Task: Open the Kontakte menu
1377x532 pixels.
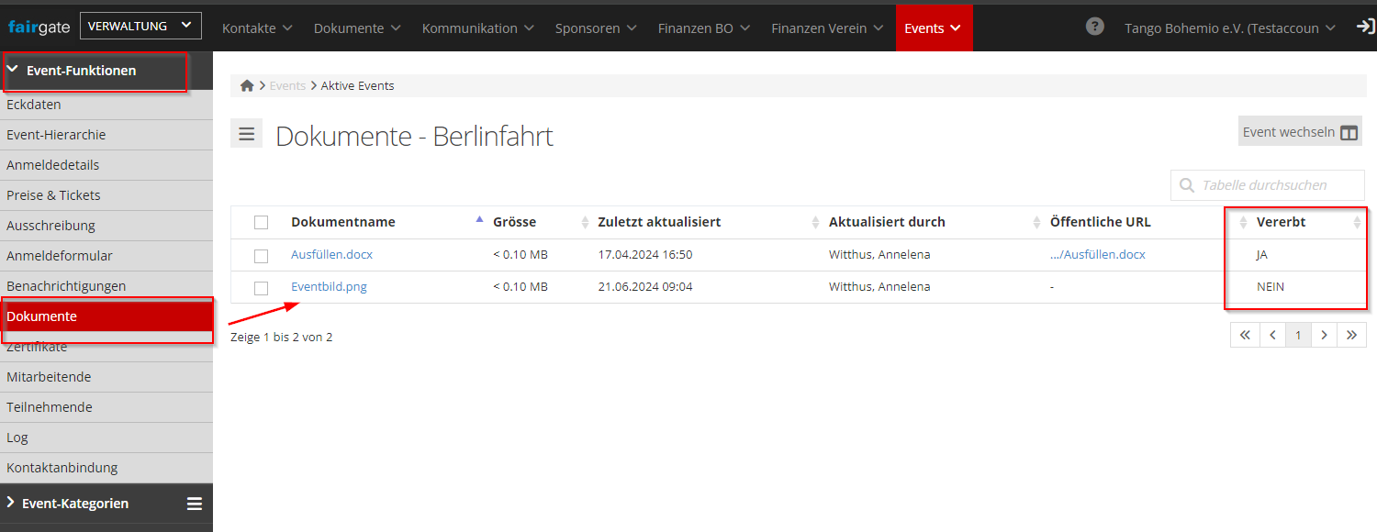Action: 257,28
